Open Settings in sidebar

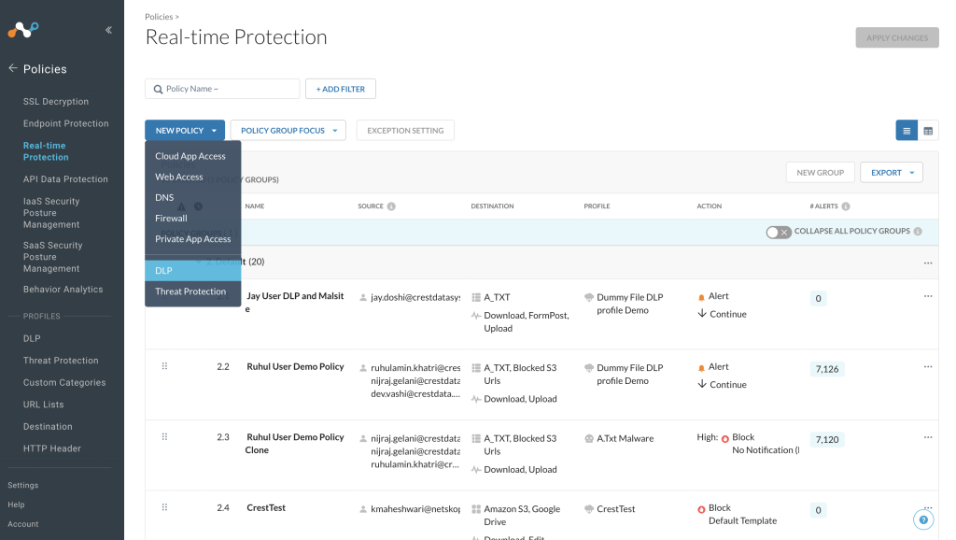click(x=23, y=485)
